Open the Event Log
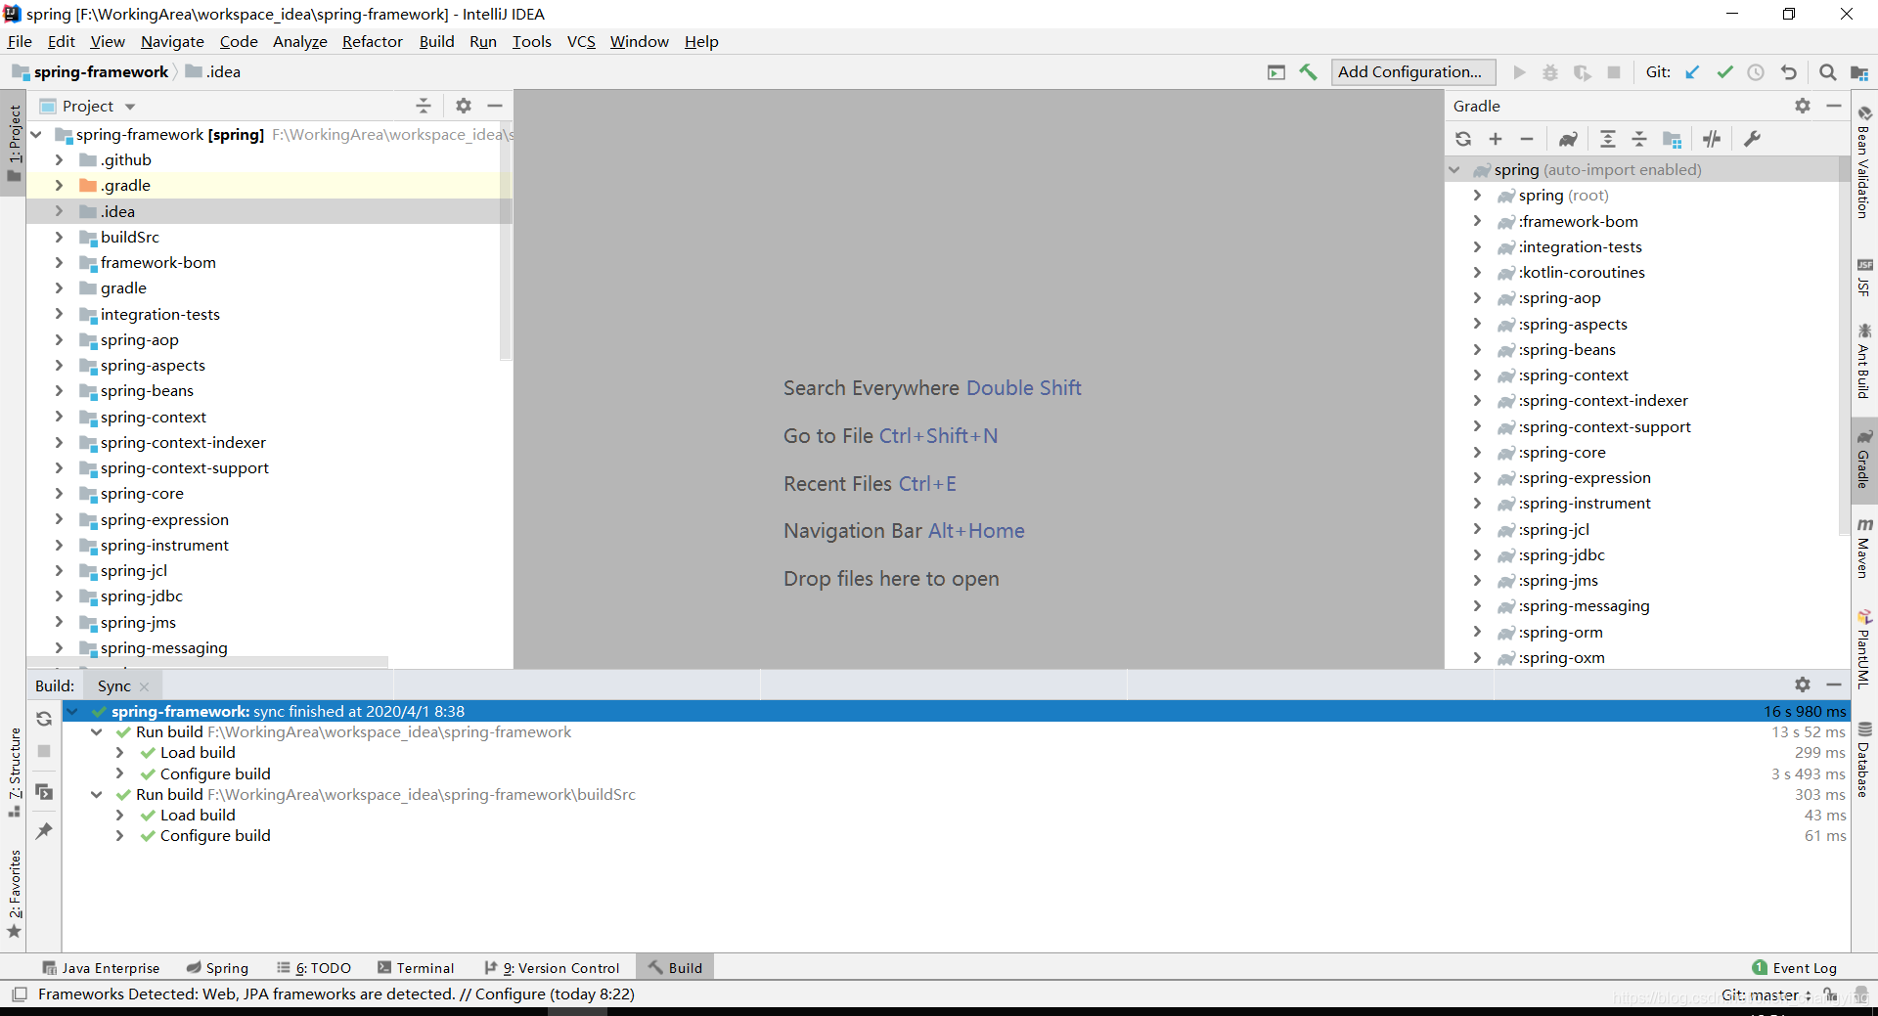The height and width of the screenshot is (1016, 1878). (x=1795, y=968)
